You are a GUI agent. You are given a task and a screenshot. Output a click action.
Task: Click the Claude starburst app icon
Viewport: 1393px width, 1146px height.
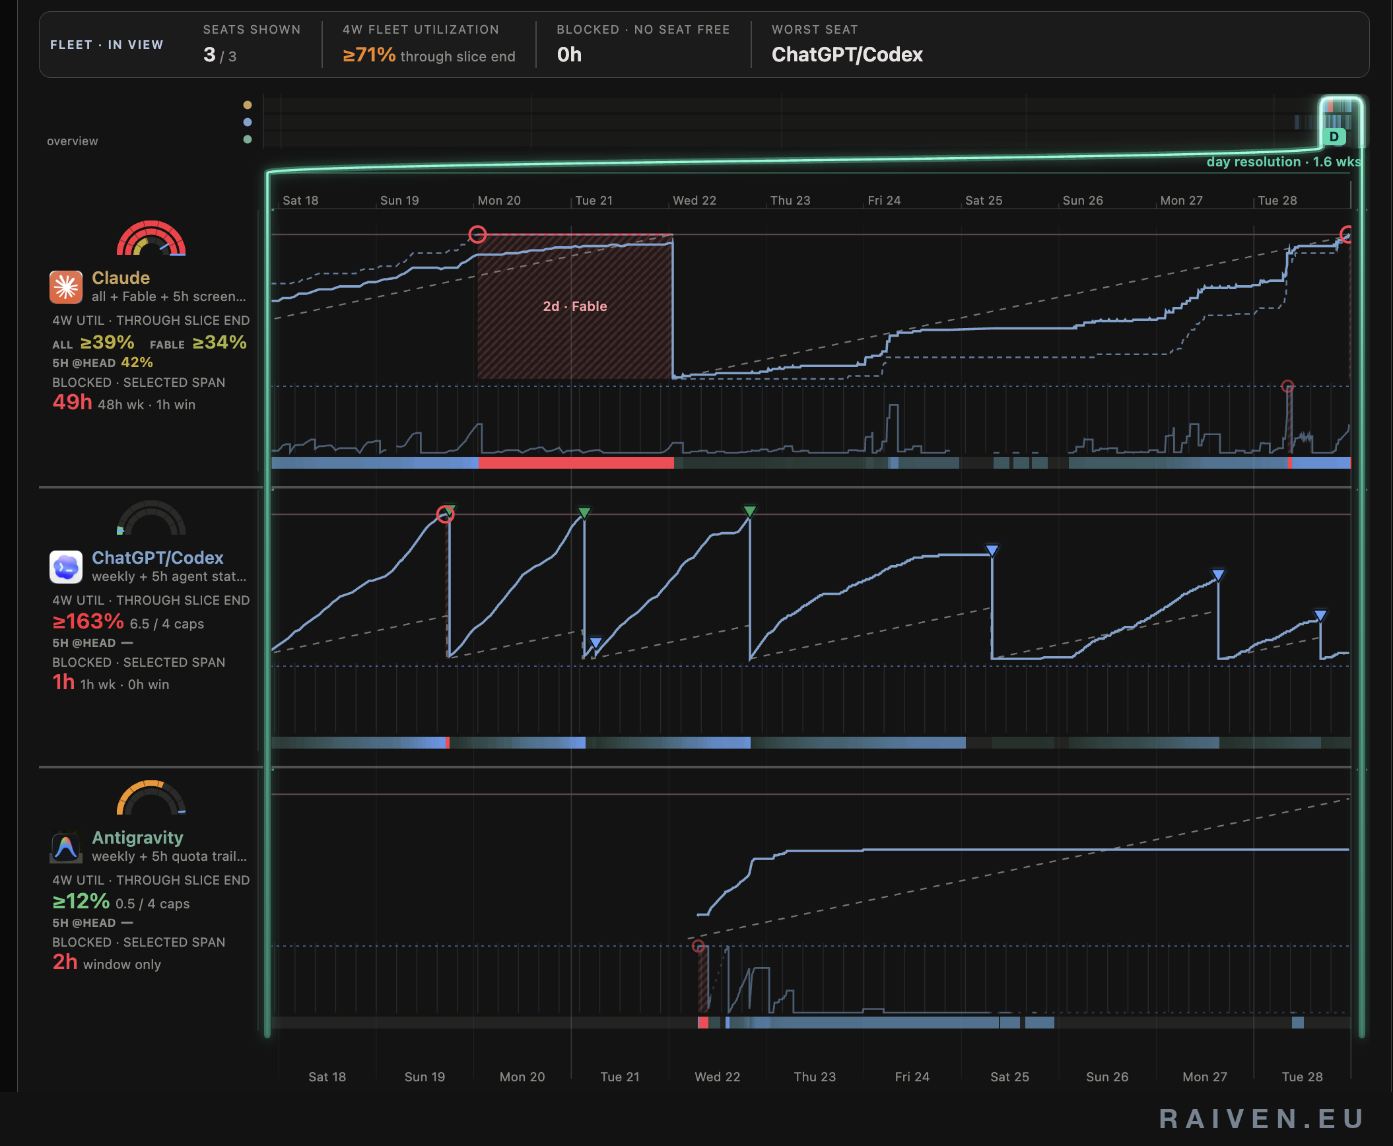pyautogui.click(x=66, y=287)
